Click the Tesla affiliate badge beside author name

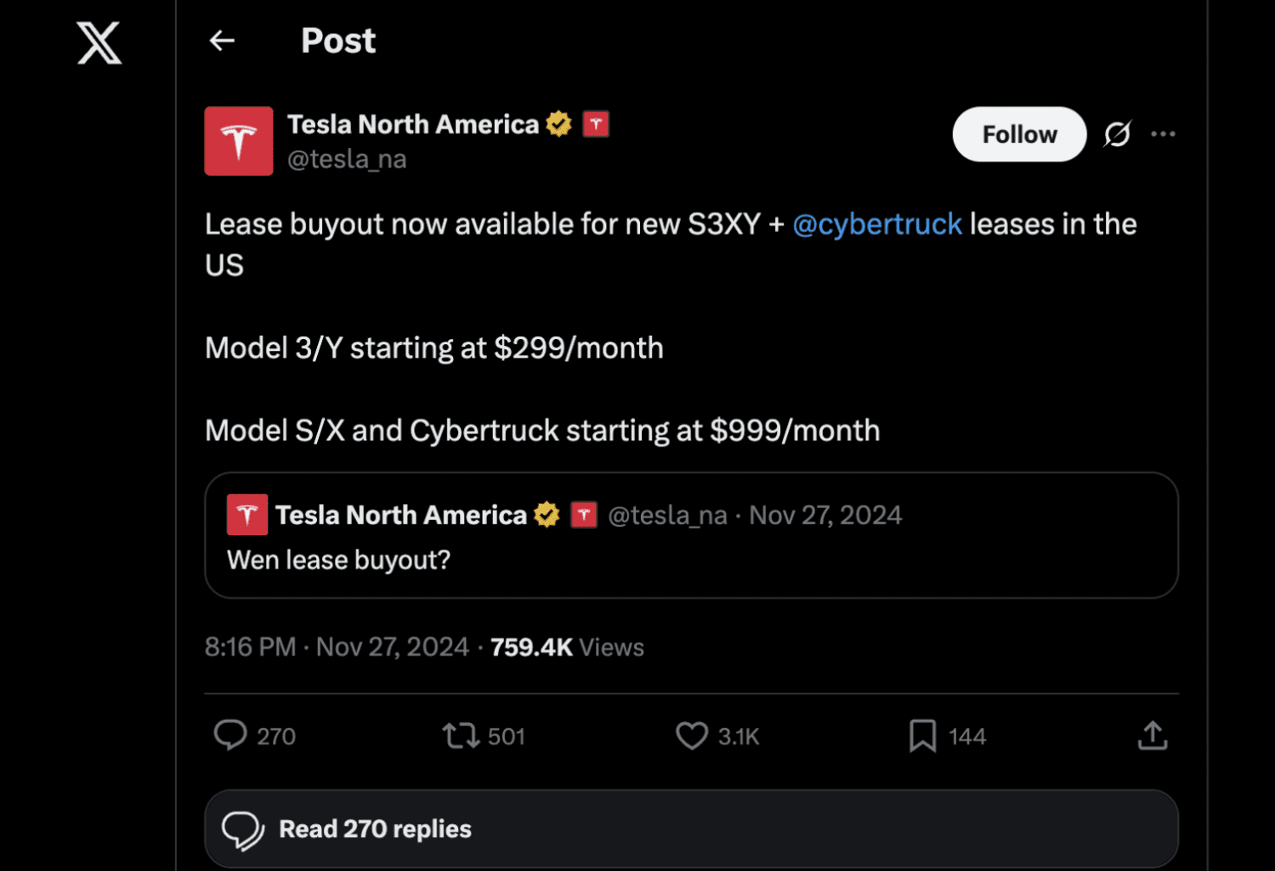(596, 124)
